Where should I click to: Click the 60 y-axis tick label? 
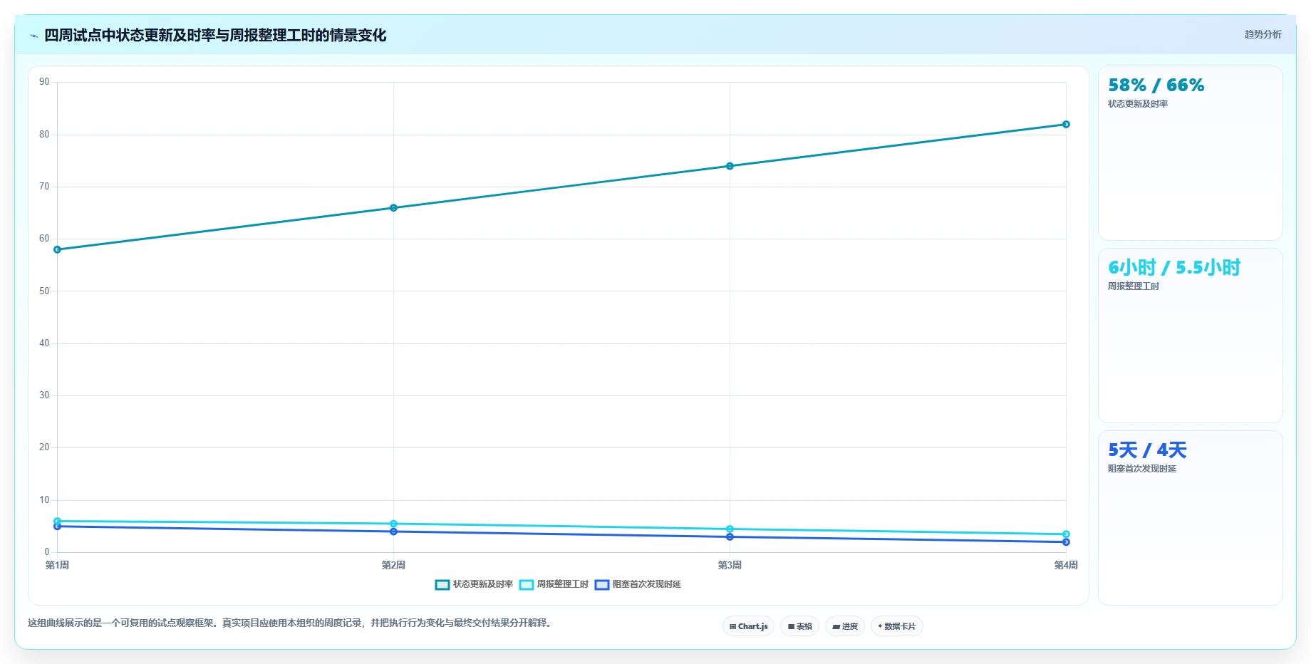[44, 239]
